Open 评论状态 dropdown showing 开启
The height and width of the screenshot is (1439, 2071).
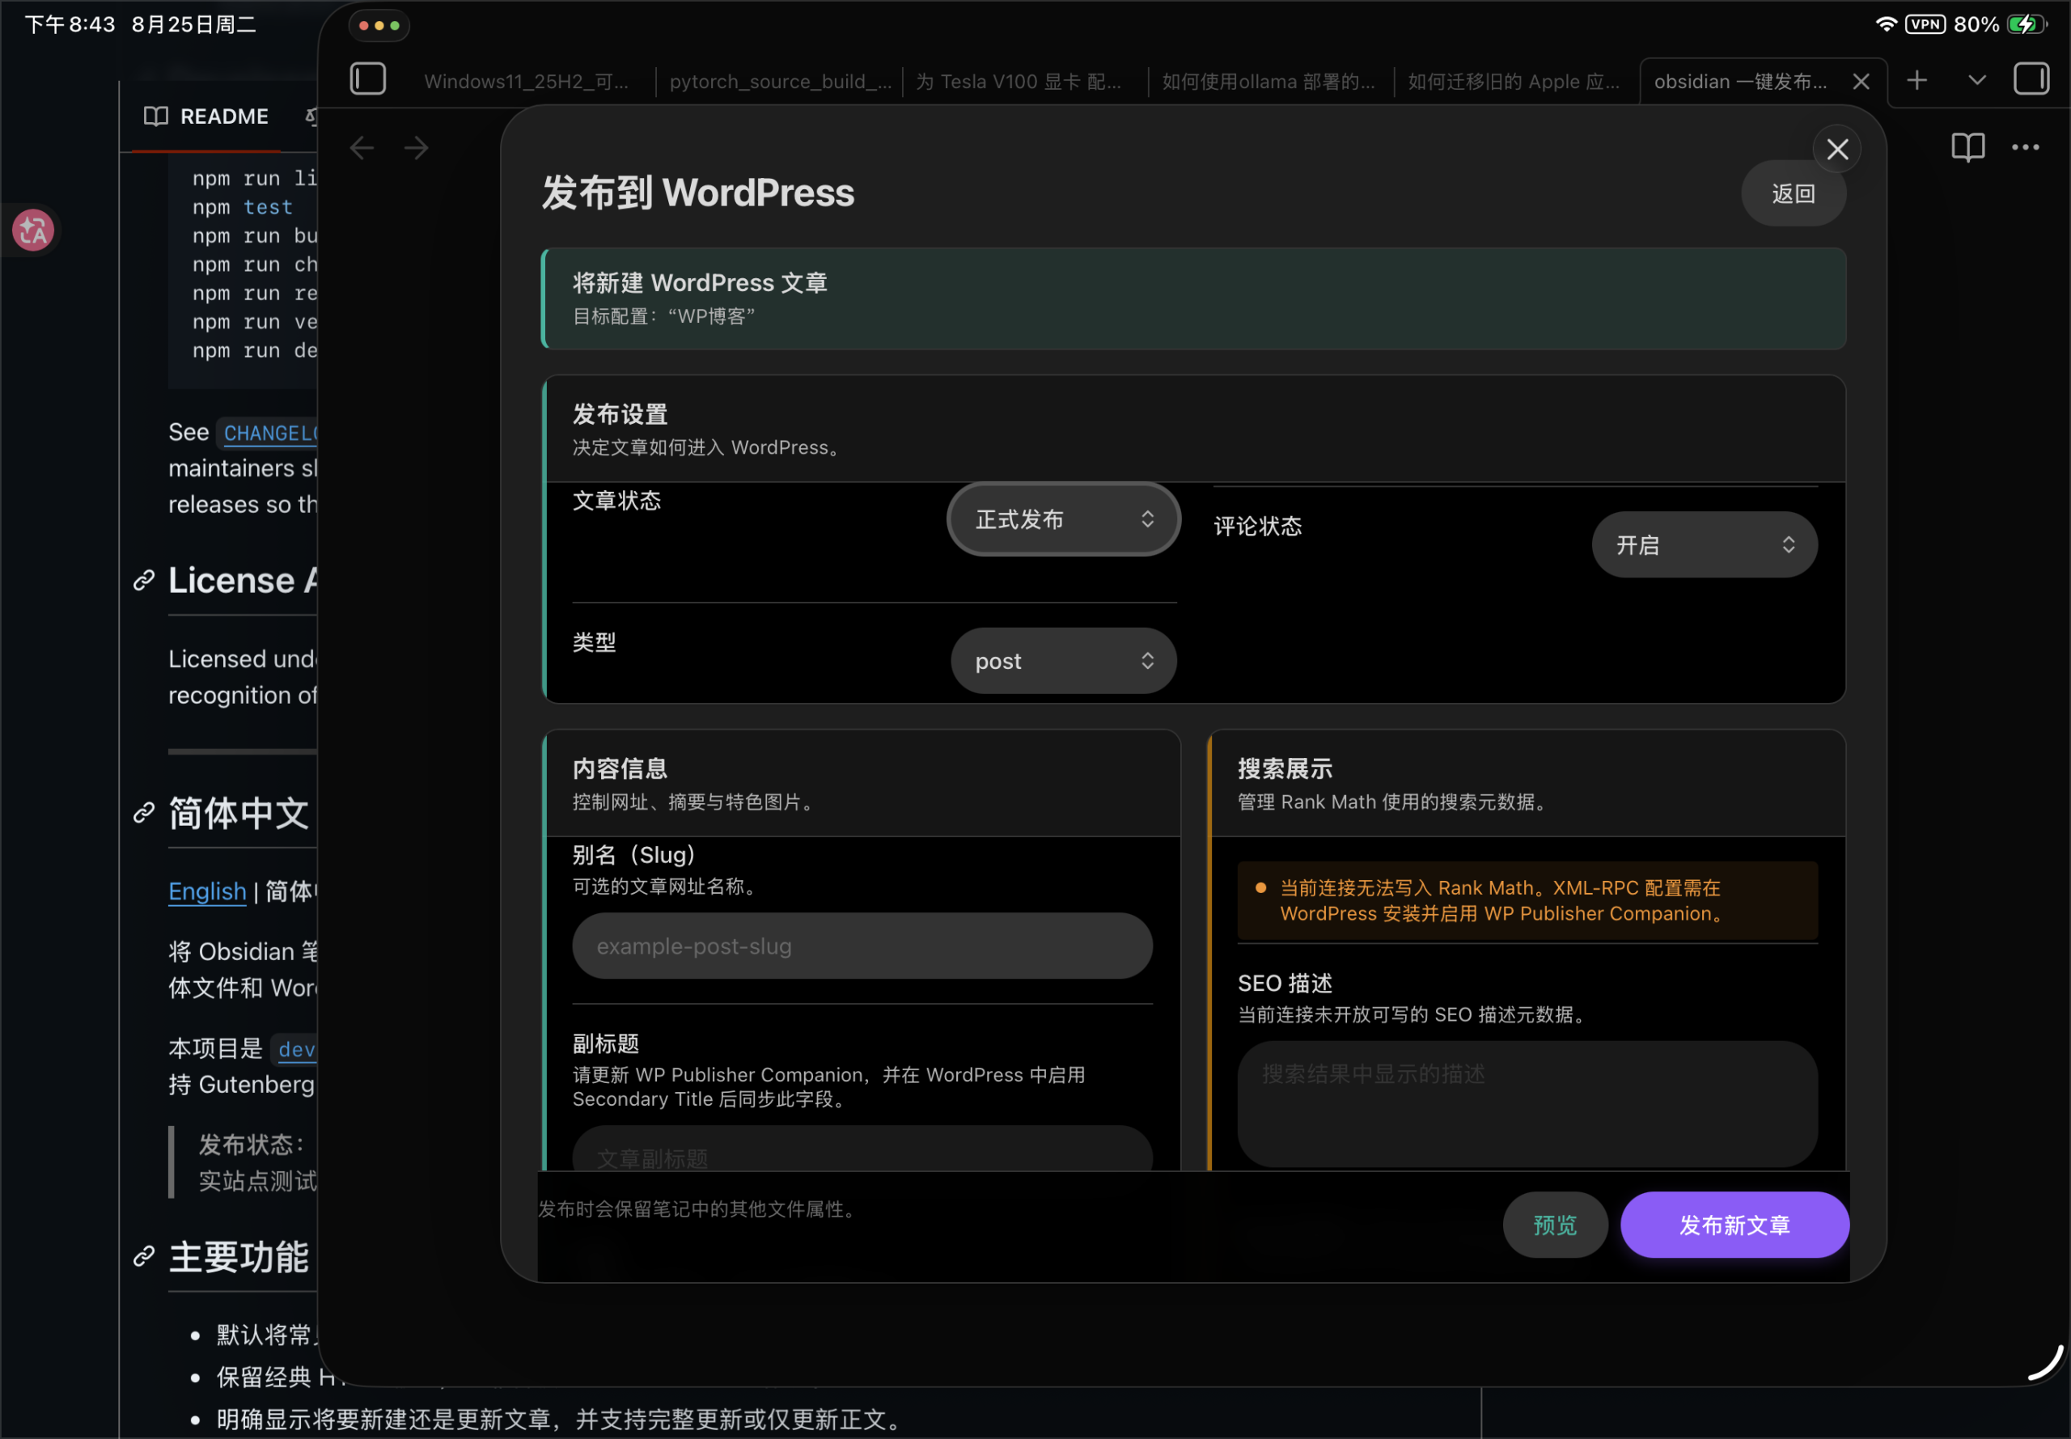coord(1704,544)
